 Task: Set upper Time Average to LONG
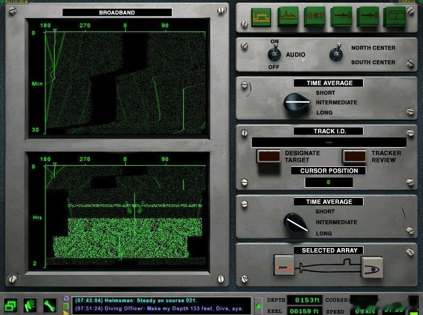324,112
